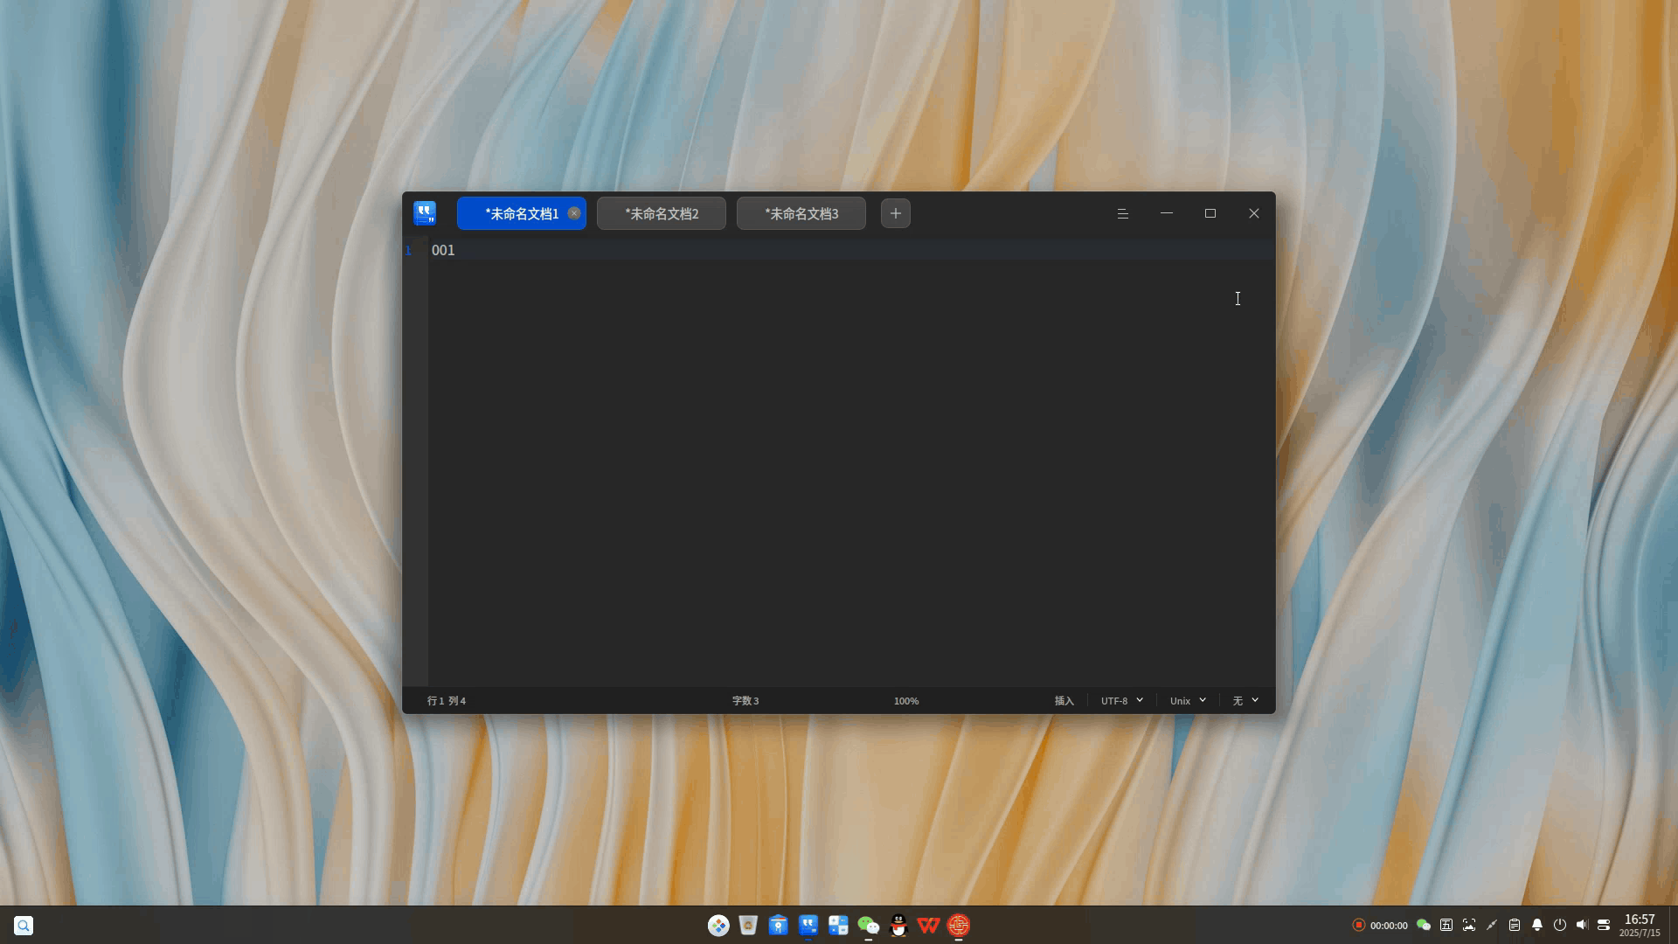Image resolution: width=1678 pixels, height=944 pixels.
Task: Select the active 未命名文档1 tab
Action: pyautogui.click(x=521, y=213)
